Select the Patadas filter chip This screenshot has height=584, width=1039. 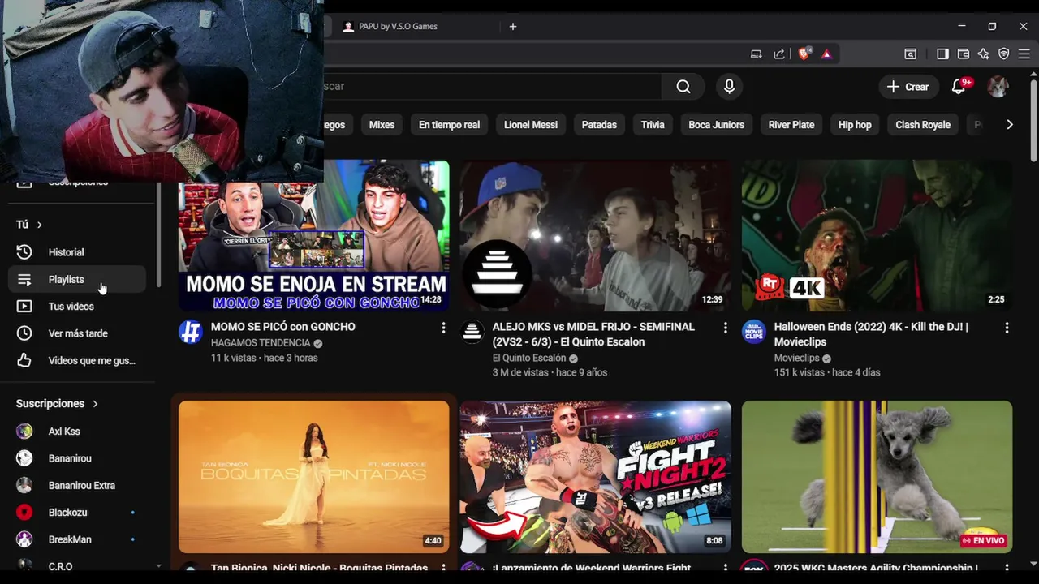(x=599, y=125)
